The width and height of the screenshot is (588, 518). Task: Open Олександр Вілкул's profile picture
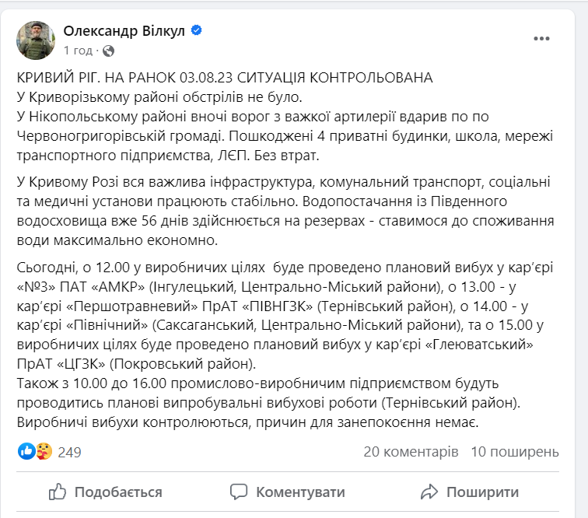(x=36, y=39)
